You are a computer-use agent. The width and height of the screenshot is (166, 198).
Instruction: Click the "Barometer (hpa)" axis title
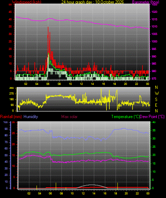[x=146, y=2]
